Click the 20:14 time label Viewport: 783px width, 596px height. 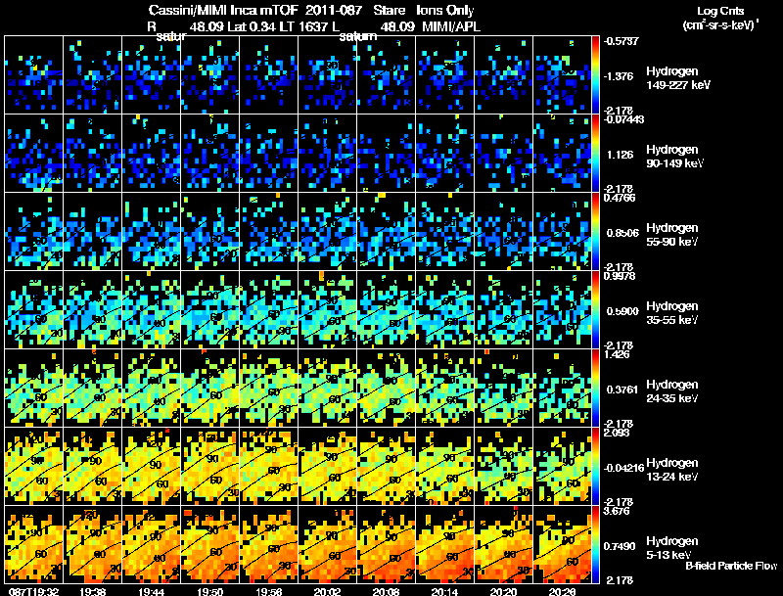[444, 591]
